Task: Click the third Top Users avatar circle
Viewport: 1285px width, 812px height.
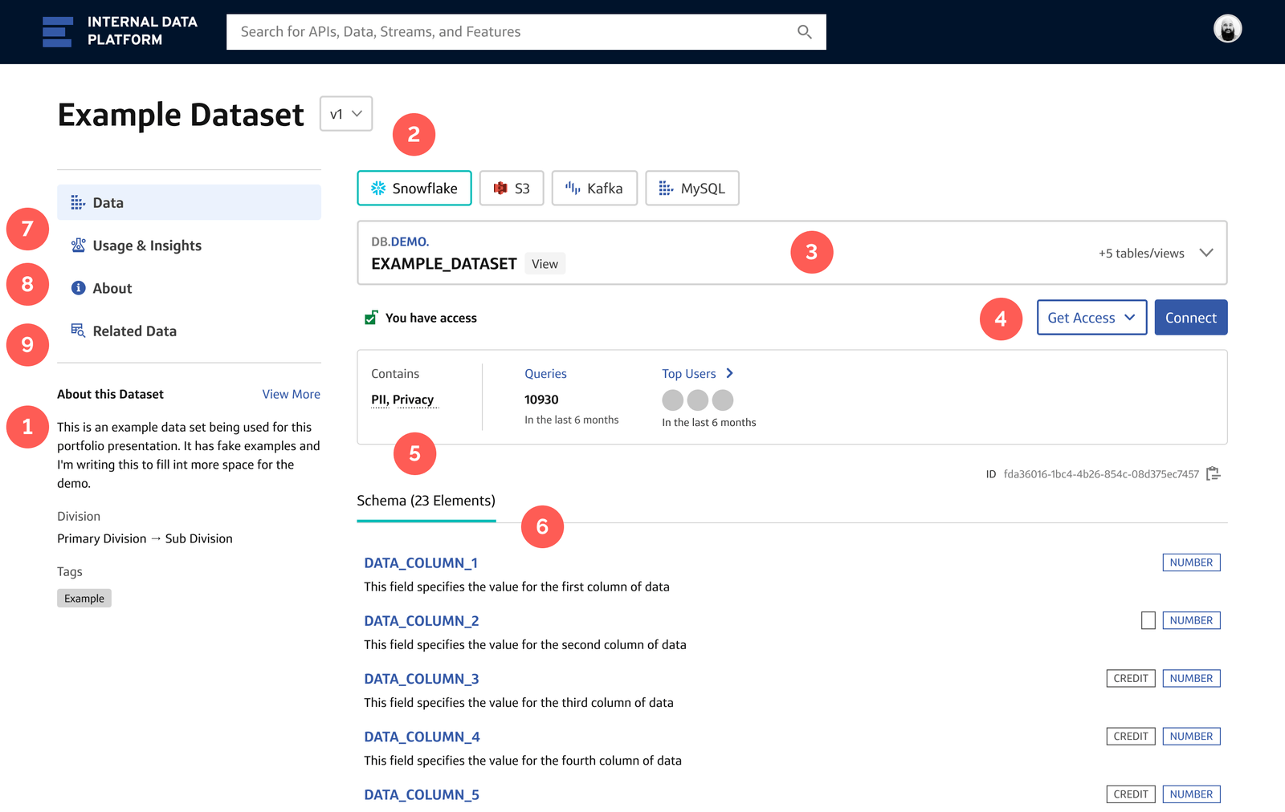Action: (723, 400)
